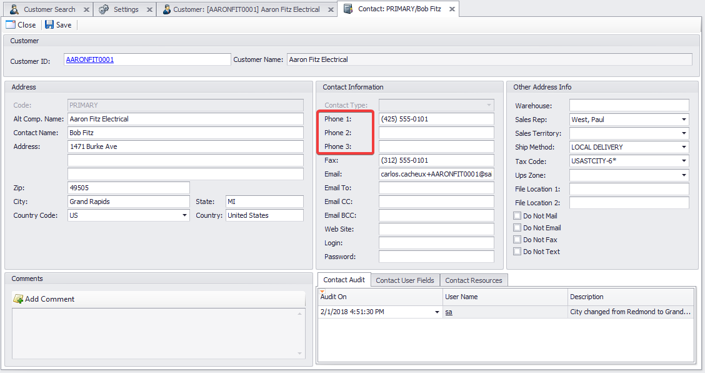
Task: Click the Save disk icon
Action: pos(49,25)
